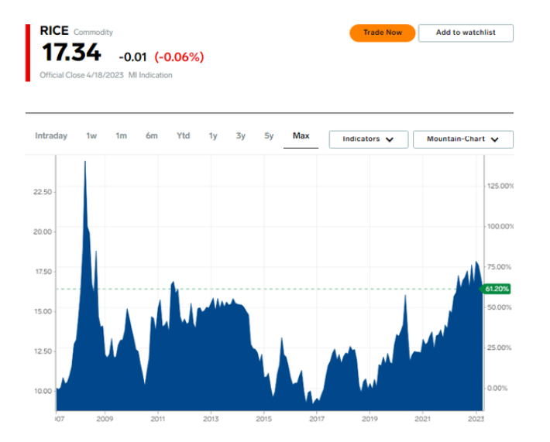Choose the 1y time range
This screenshot has height=442, width=550.
(213, 136)
